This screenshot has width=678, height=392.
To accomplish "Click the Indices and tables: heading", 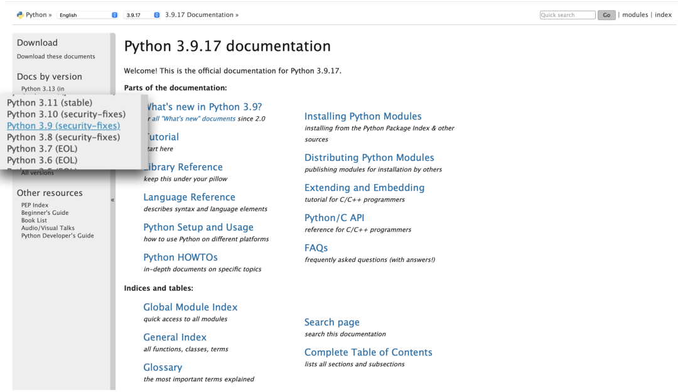I will tap(159, 288).
